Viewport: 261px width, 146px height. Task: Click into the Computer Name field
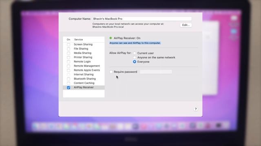pos(142,19)
